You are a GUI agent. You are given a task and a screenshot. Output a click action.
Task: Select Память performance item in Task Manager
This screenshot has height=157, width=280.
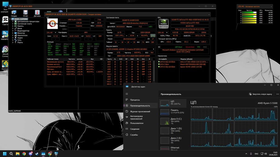point(173,111)
